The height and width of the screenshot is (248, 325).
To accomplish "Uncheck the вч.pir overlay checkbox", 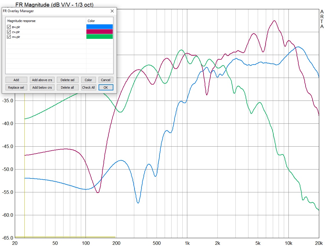I will pyautogui.click(x=9, y=27).
